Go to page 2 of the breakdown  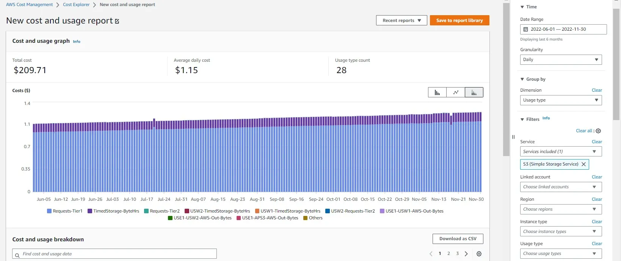click(448, 254)
